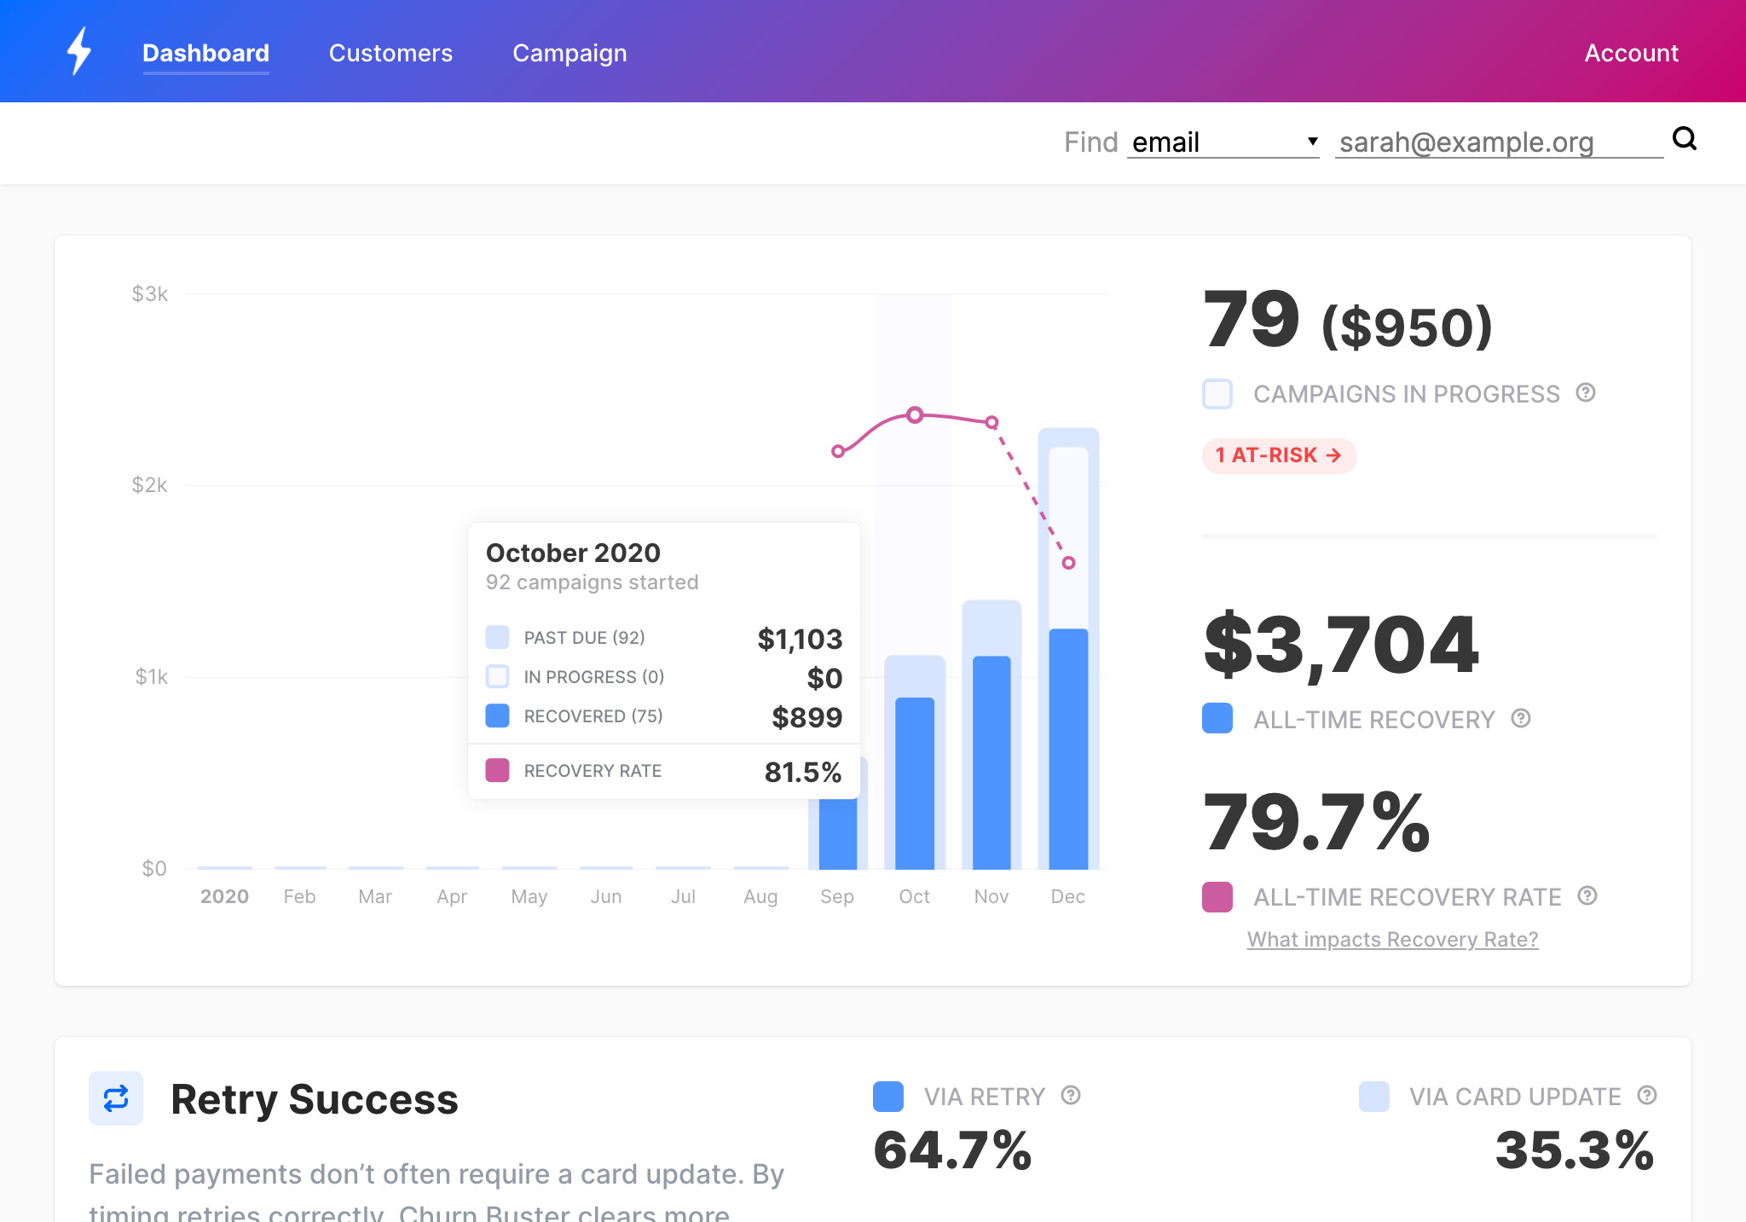Click the October bar in chart
The height and width of the screenshot is (1222, 1746).
(x=915, y=762)
